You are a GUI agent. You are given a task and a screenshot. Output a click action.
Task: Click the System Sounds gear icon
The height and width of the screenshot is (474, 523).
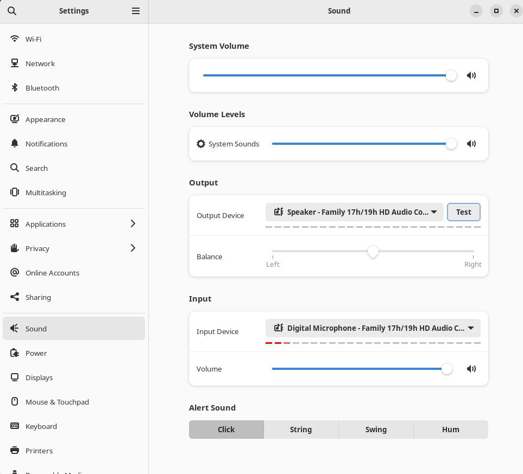201,144
